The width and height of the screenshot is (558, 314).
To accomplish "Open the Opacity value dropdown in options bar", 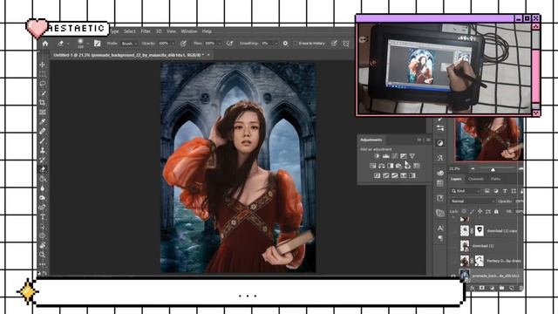I will tap(174, 44).
